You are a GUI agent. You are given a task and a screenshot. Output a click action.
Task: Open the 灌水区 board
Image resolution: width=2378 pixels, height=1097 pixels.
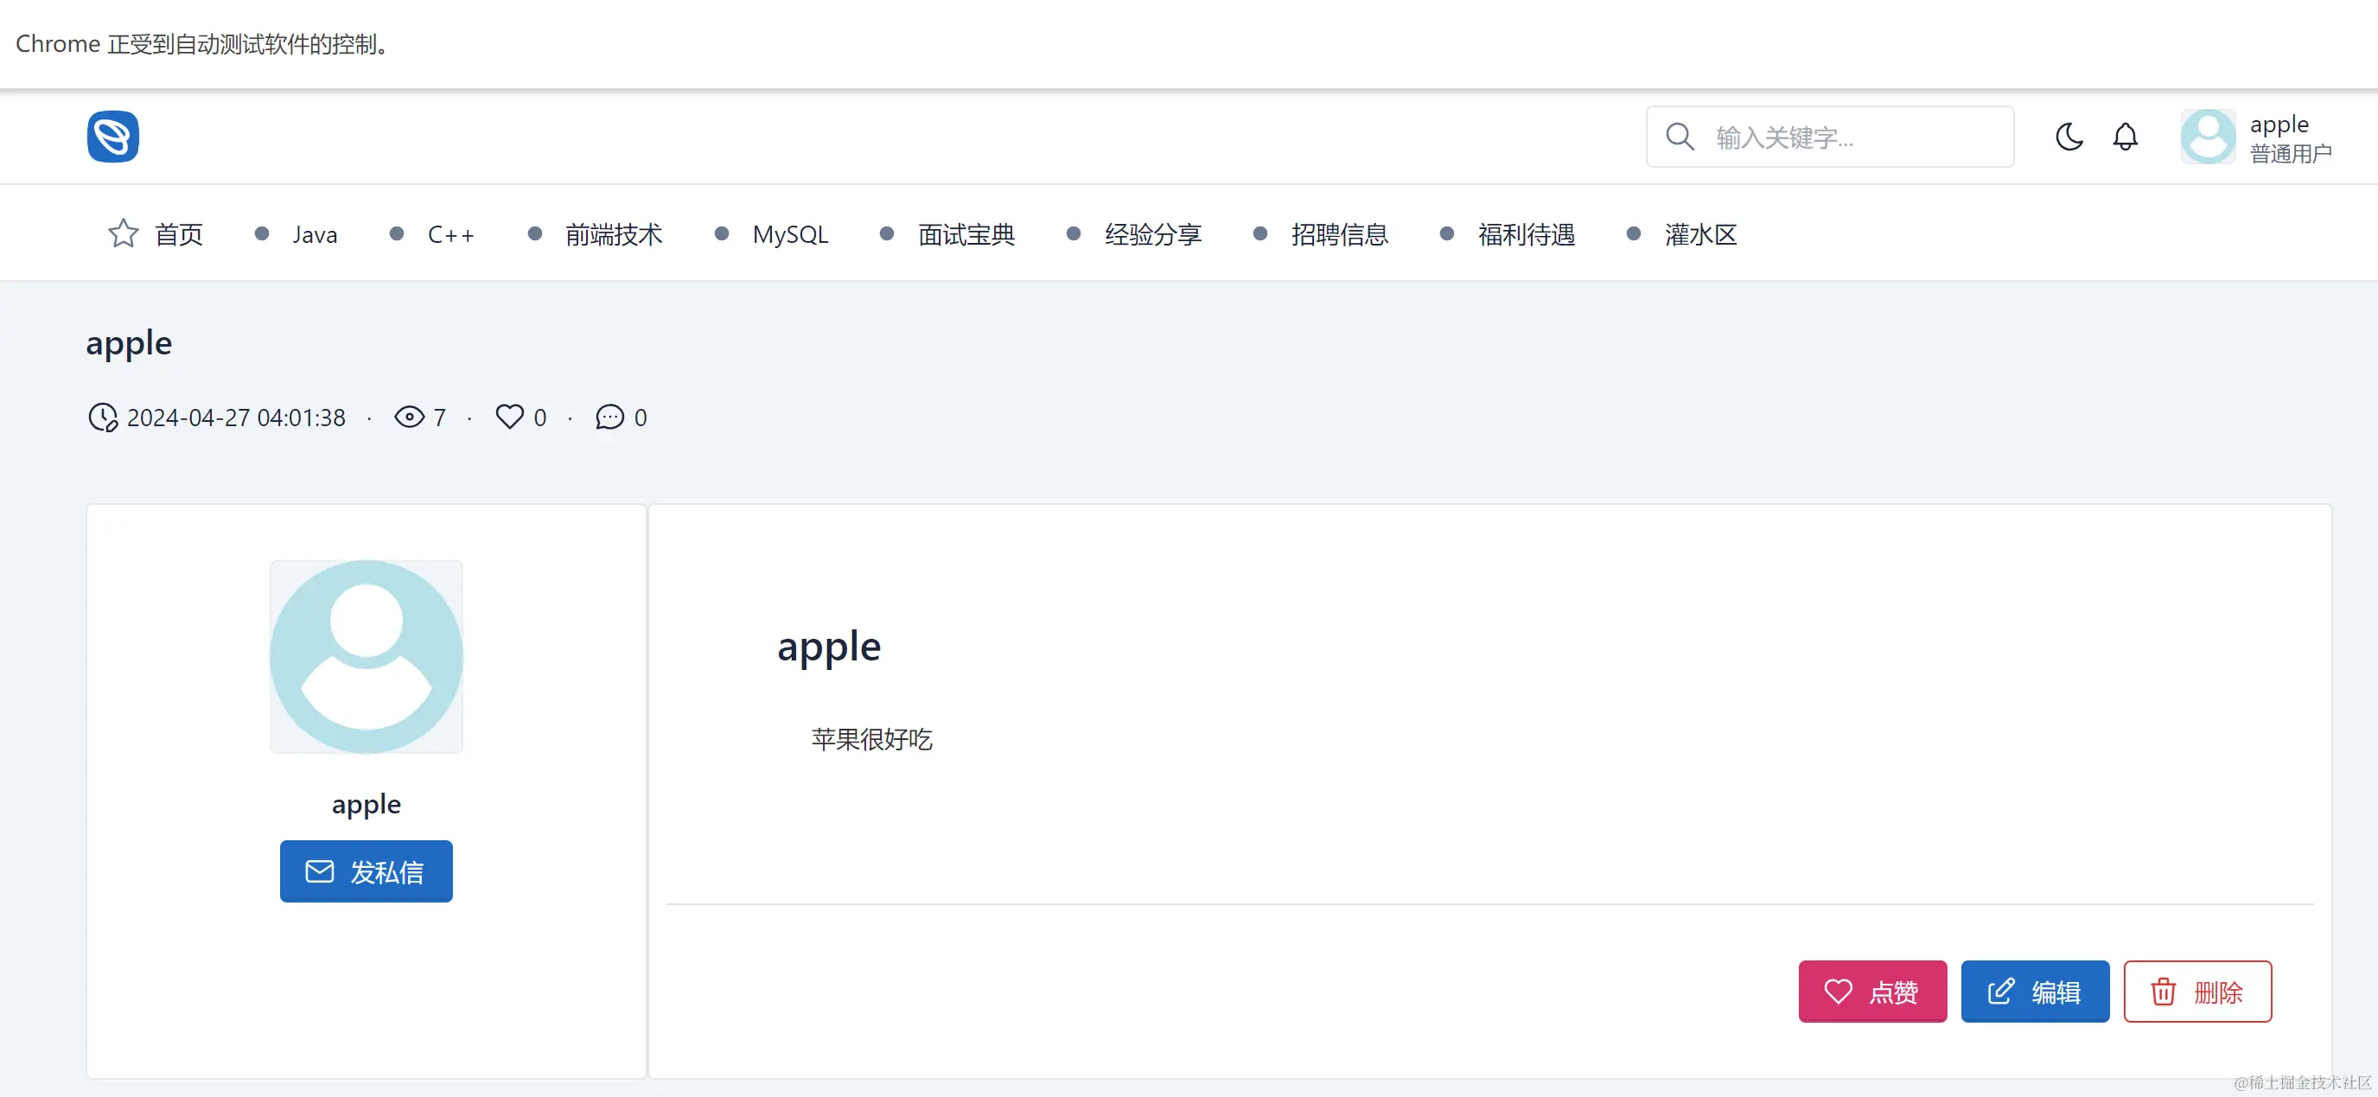point(1700,234)
